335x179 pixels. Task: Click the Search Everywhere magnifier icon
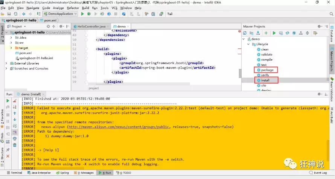tap(331, 14)
